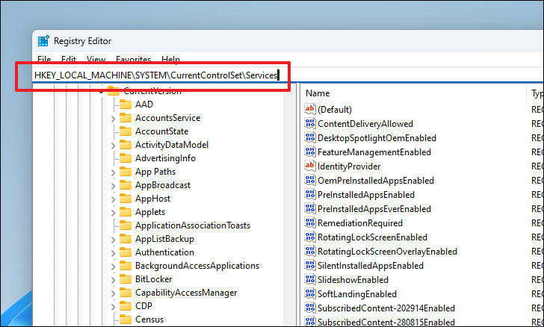Expand the AppListBackup key

coord(113,240)
